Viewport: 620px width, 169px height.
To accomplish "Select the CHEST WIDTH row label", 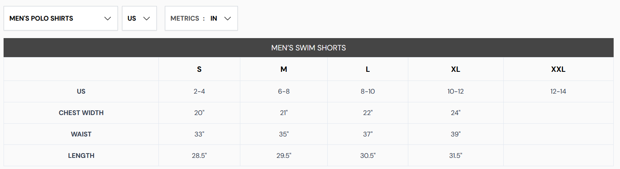I will point(81,113).
